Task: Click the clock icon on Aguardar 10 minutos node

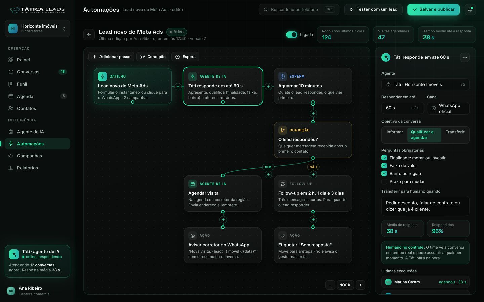Action: tap(283, 77)
